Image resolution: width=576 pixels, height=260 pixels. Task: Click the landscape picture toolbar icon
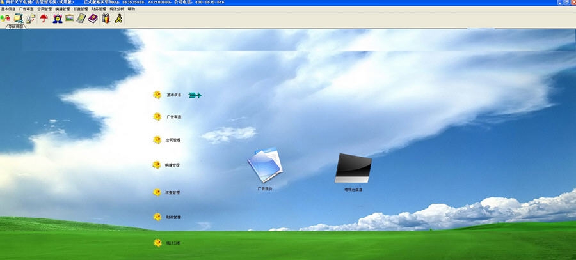(x=69, y=18)
